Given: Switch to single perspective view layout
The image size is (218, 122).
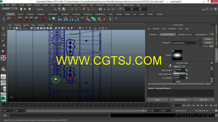Looking at the screenshot, I should point(3,77).
